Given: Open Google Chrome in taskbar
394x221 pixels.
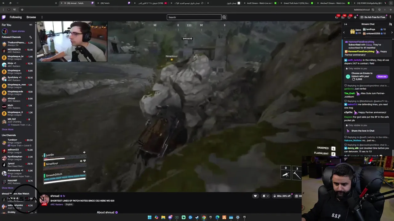Looking at the screenshot, I should [204, 217].
